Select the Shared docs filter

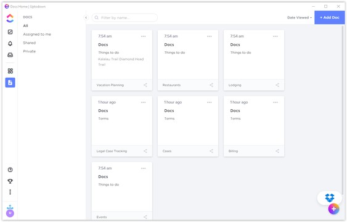pyautogui.click(x=29, y=43)
